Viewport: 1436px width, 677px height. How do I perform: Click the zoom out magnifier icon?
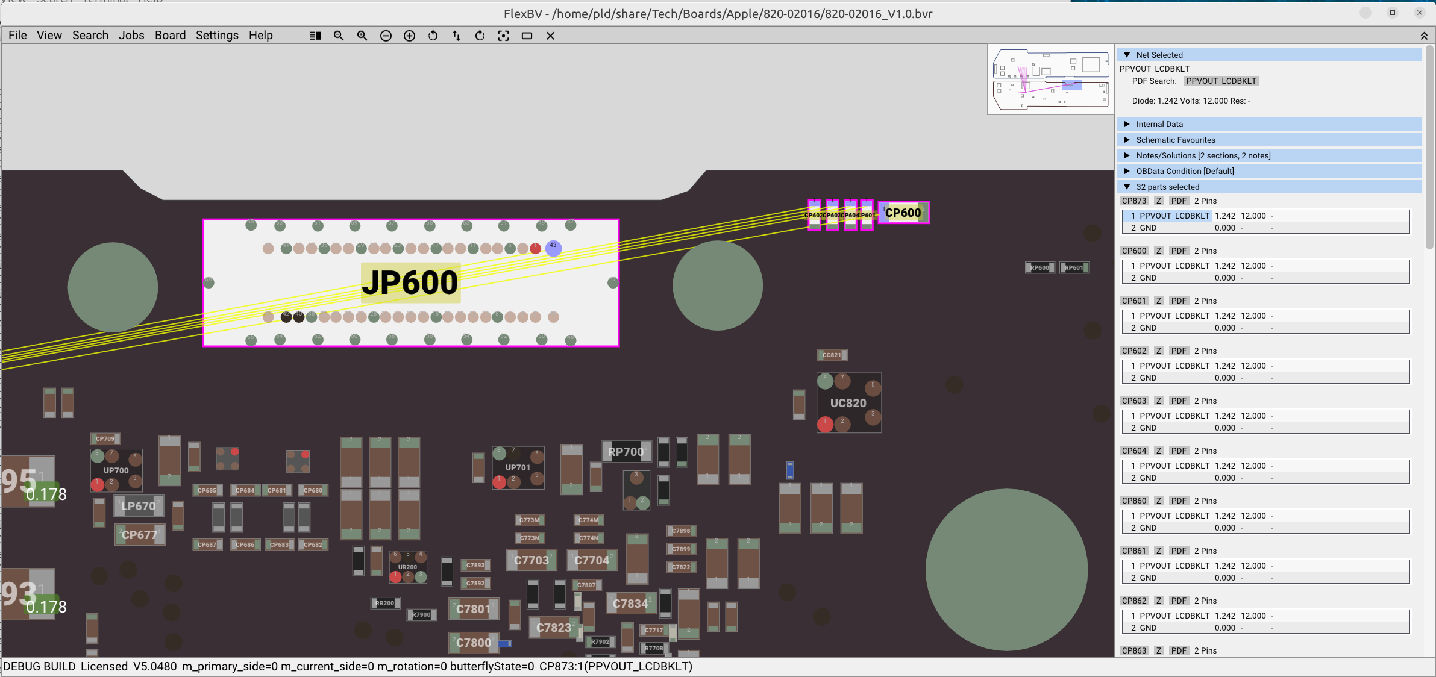coord(339,36)
